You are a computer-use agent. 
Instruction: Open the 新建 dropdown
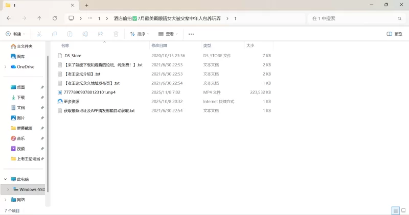point(15,34)
